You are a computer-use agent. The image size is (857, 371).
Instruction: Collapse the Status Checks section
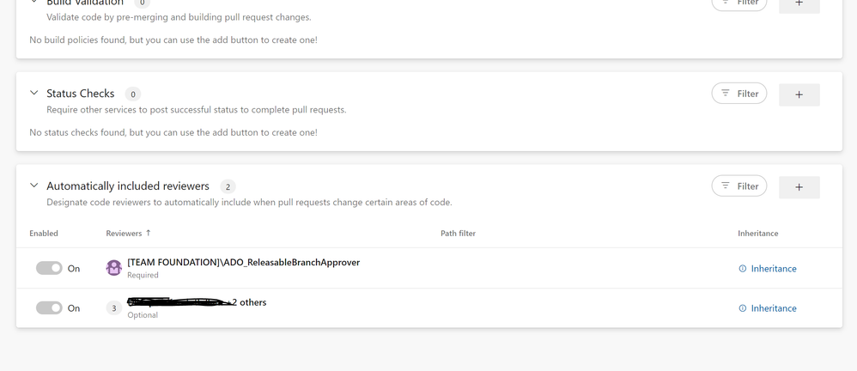pos(34,93)
